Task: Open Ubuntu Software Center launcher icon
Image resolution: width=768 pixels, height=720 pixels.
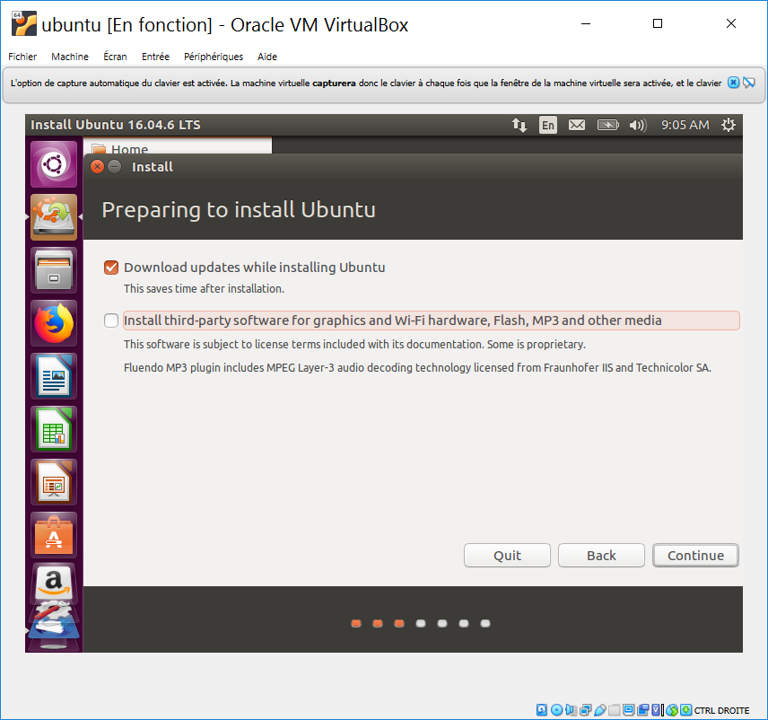Action: 54,535
